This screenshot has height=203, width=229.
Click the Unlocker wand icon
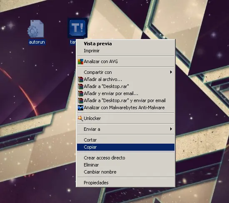(x=80, y=118)
